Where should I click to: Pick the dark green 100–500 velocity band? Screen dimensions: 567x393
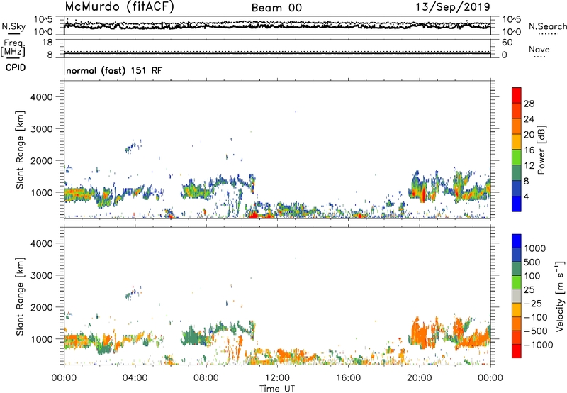(517, 269)
